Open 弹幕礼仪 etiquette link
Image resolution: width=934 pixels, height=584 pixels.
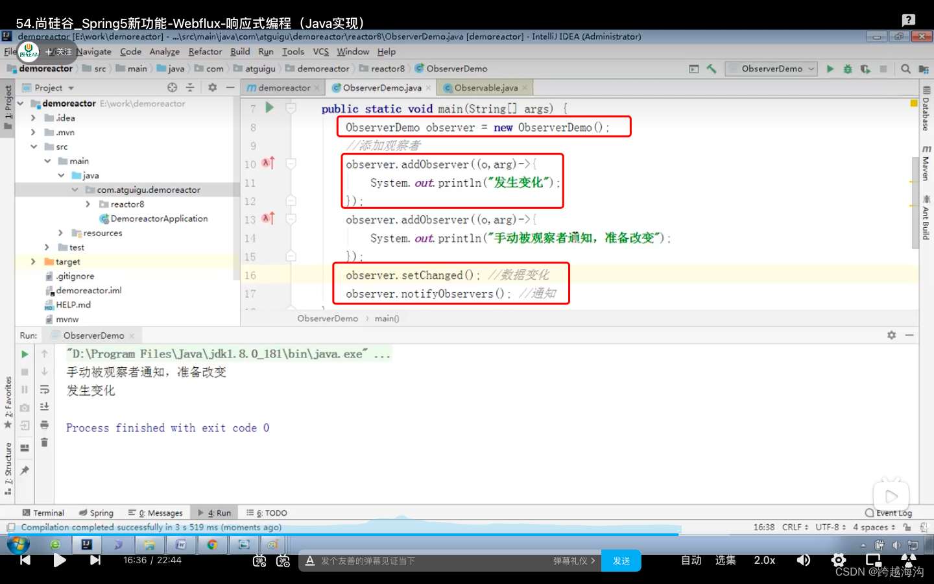coord(574,561)
